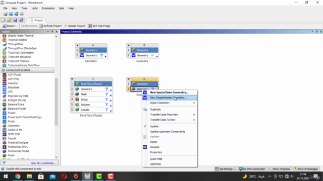Click Show 0 Messages button
The image size is (323, 181).
pos(306,169)
